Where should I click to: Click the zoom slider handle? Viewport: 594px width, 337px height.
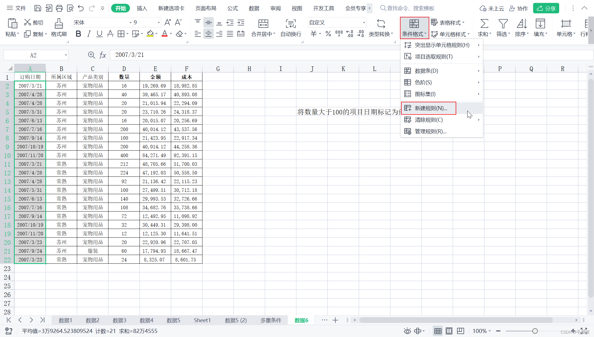pos(535,331)
